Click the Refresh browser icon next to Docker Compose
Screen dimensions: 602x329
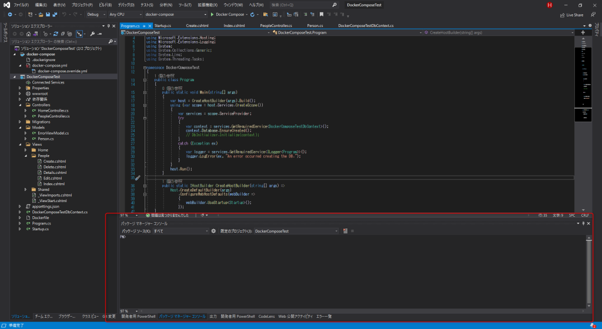point(252,15)
